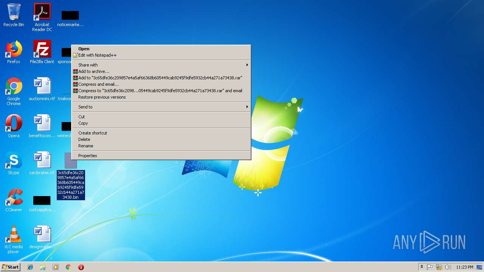Show hidden tray icons arrow
This screenshot has width=484, height=272.
[x=422, y=267]
